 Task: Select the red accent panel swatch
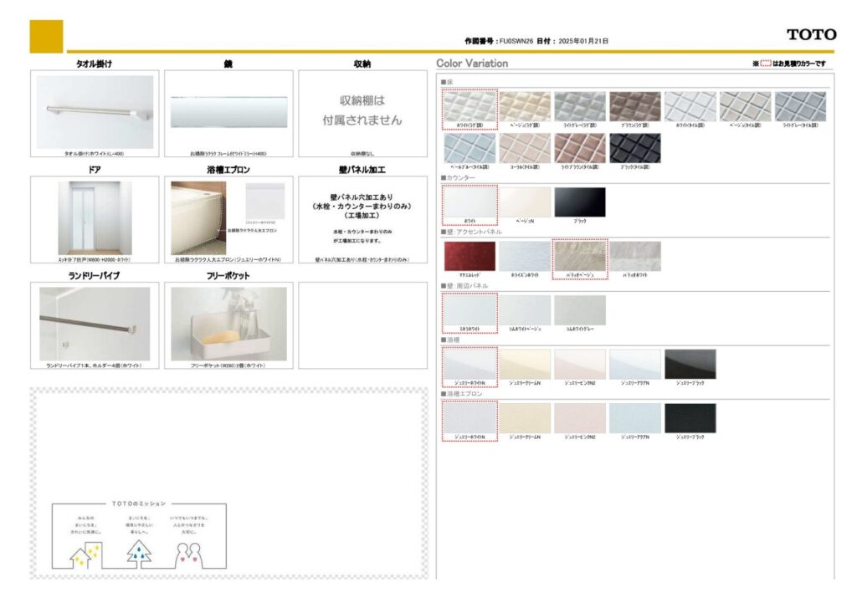coord(469,256)
